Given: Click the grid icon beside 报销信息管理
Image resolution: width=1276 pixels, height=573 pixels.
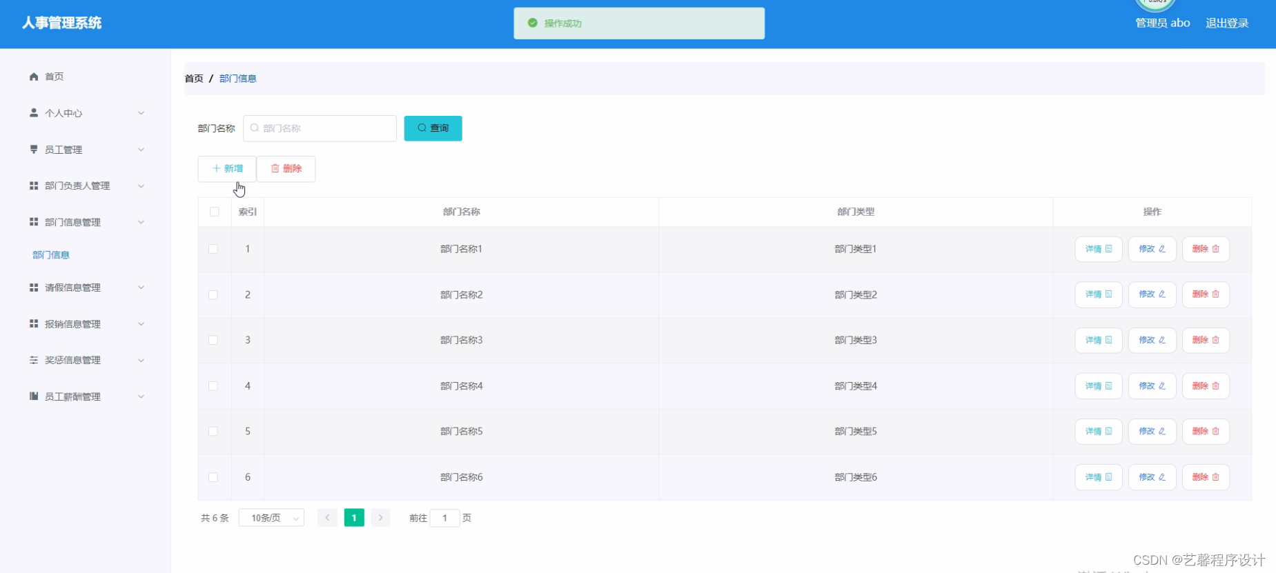Looking at the screenshot, I should pos(34,323).
